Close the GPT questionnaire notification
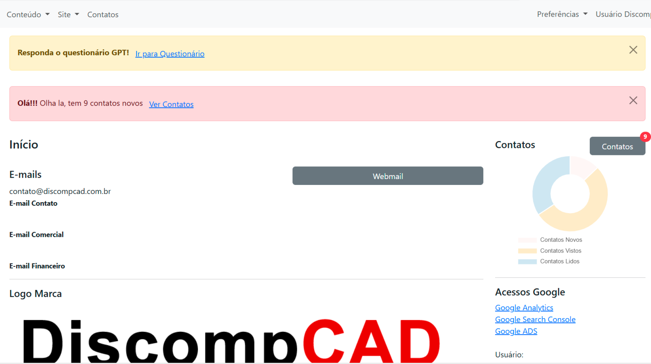The height and width of the screenshot is (364, 651). [634, 50]
